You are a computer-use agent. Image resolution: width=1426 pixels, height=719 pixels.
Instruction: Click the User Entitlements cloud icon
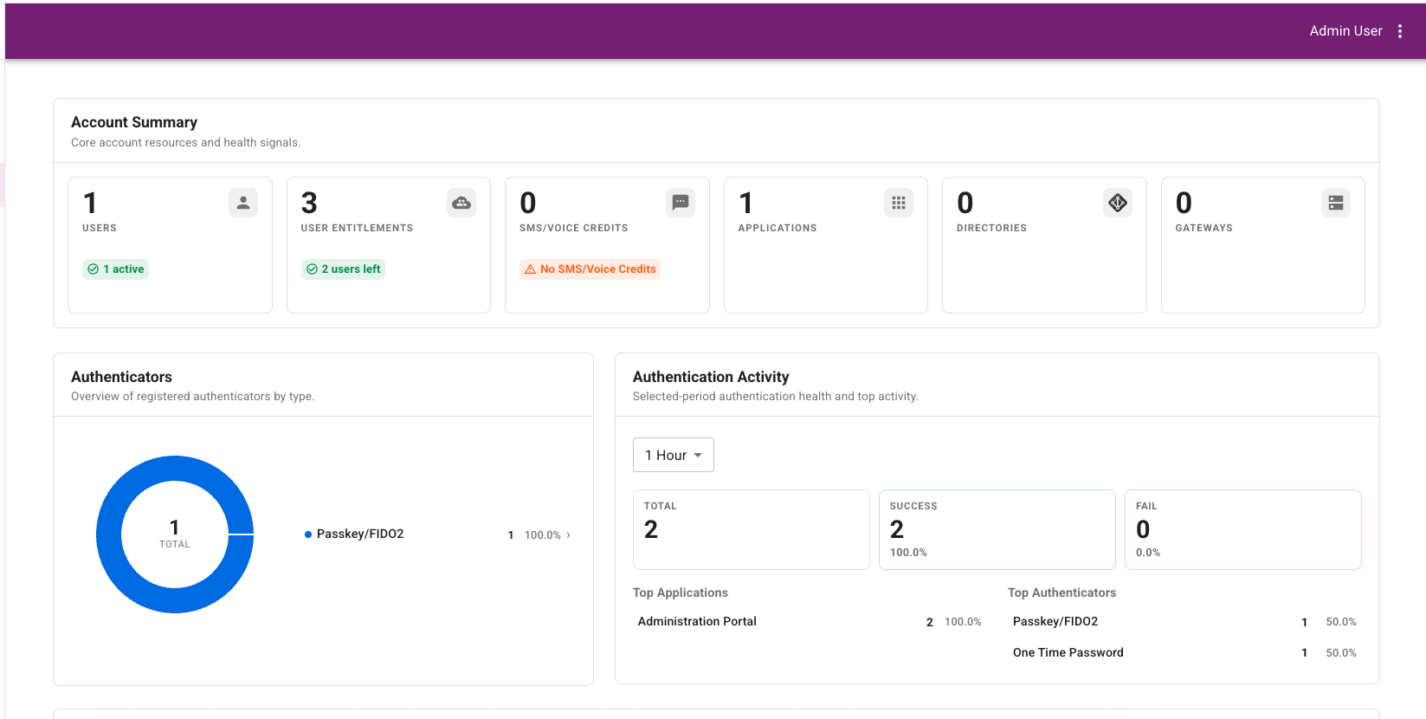pos(461,203)
